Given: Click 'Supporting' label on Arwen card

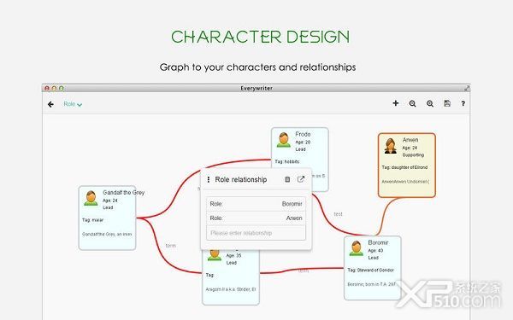Looking at the screenshot, I should pos(413,155).
